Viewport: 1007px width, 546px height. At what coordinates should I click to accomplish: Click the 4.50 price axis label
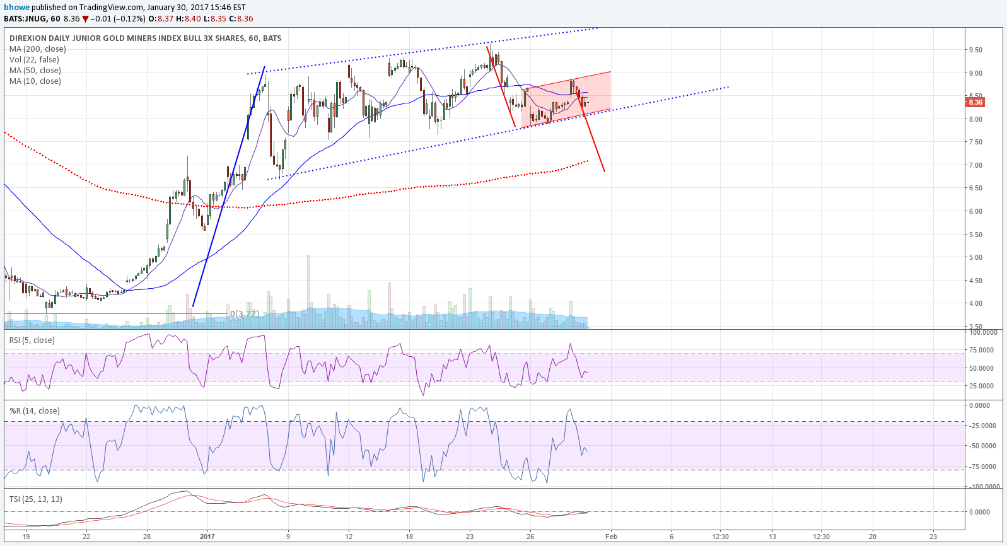coord(975,281)
